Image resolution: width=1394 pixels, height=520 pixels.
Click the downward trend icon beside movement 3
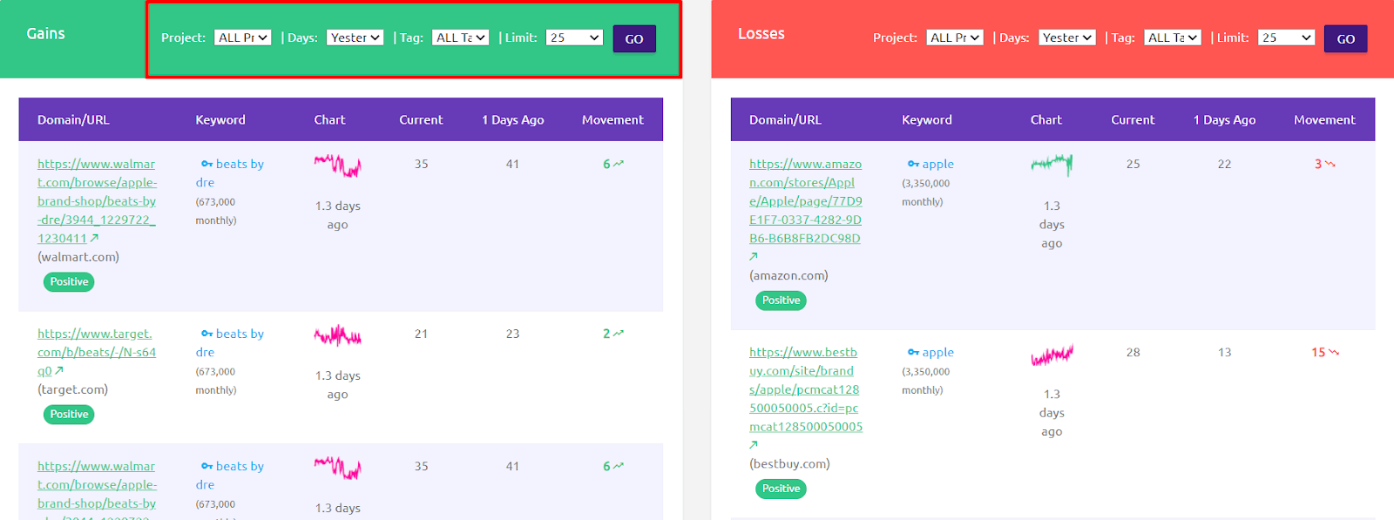1330,164
